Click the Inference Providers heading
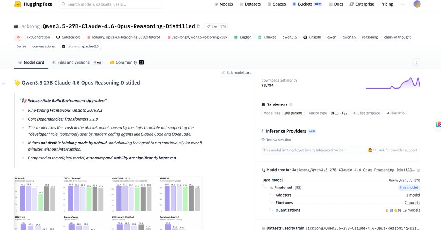 coord(286,131)
